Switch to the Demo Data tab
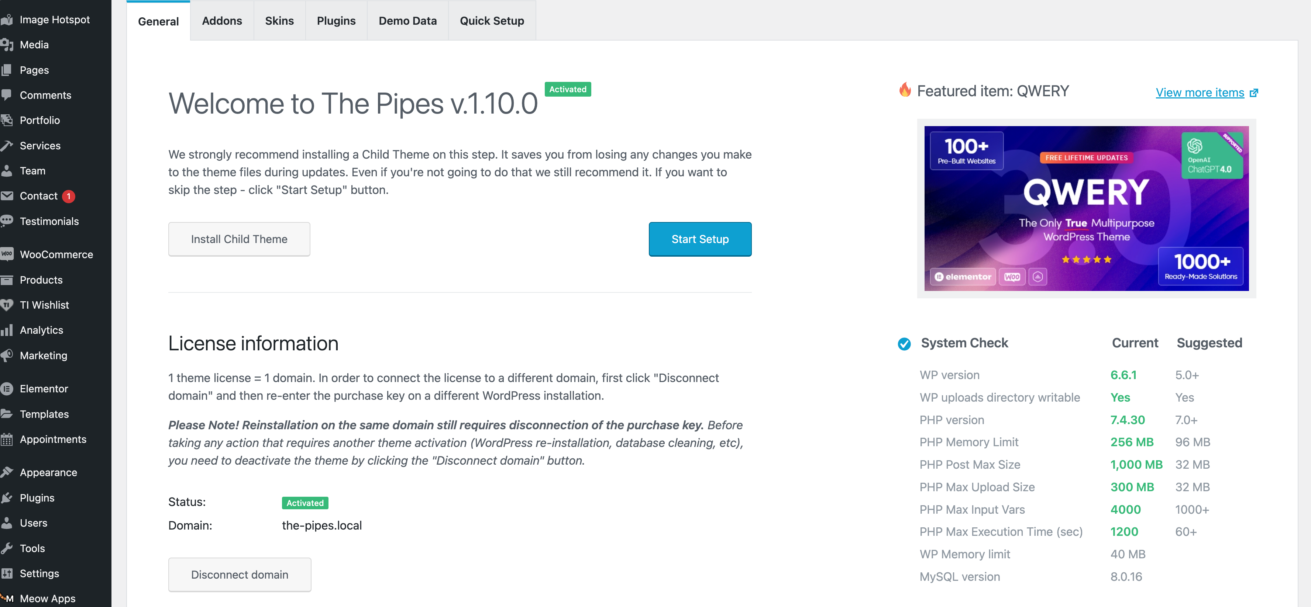 click(x=407, y=21)
